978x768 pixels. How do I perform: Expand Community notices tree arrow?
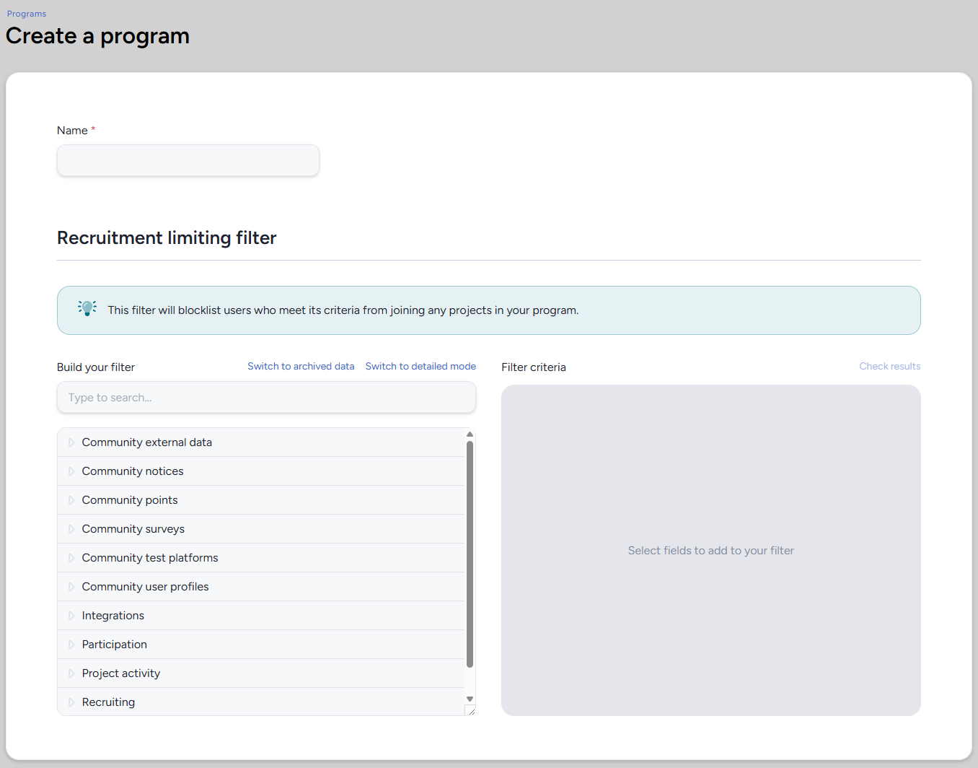click(71, 471)
